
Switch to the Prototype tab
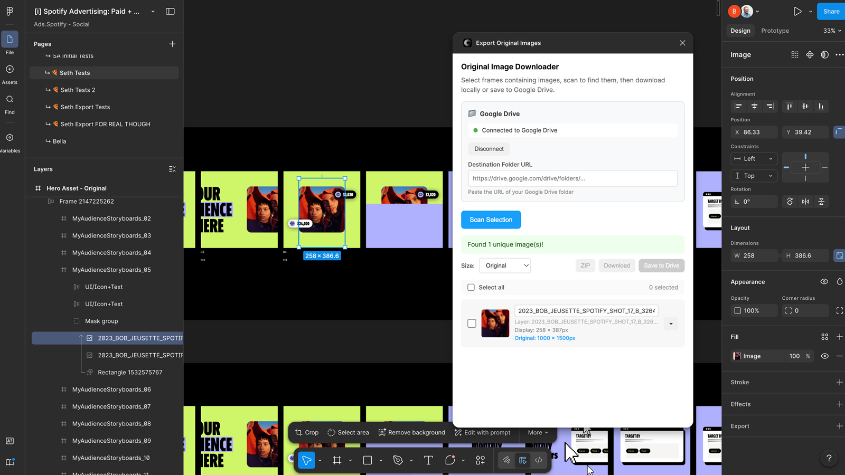coord(775,31)
